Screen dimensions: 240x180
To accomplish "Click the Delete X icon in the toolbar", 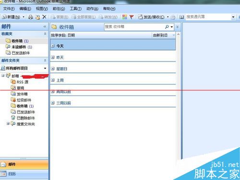I will point(44,17).
